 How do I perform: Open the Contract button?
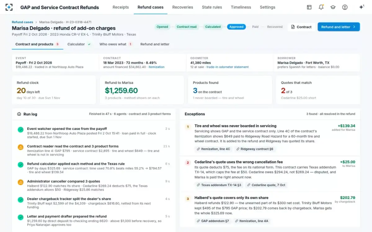[x=301, y=27]
